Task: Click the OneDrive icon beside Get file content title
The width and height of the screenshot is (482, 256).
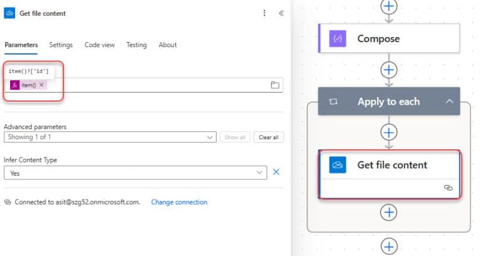Action: coord(9,13)
